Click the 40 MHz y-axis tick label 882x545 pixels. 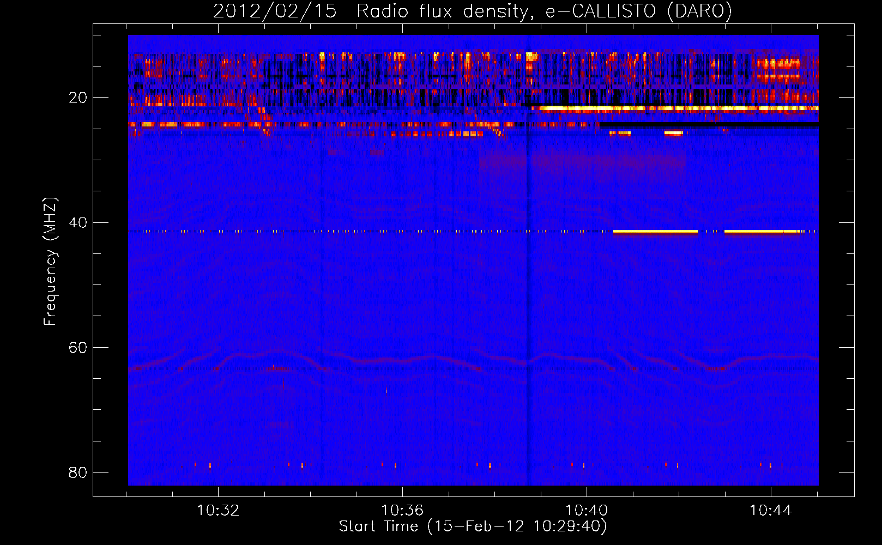(x=78, y=222)
